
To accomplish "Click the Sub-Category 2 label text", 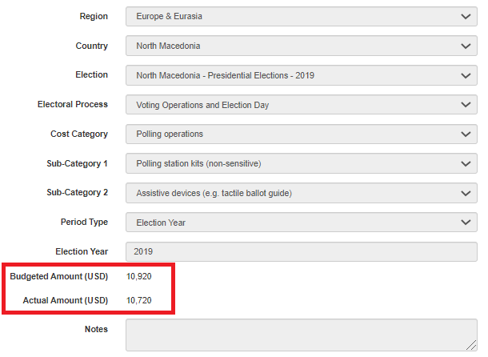I will pyautogui.click(x=77, y=193).
